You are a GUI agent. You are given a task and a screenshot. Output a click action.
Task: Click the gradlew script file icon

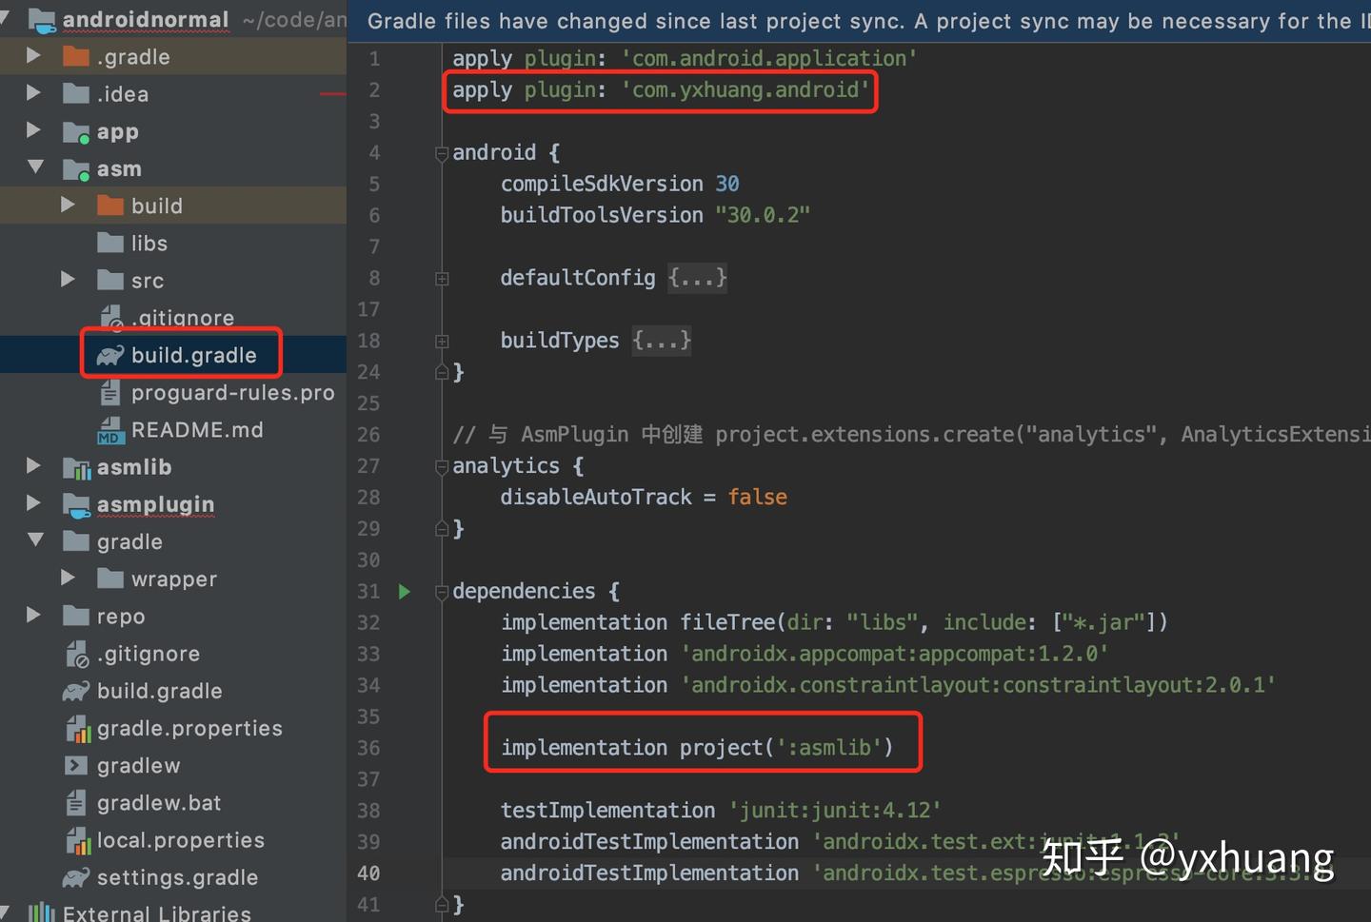point(76,766)
